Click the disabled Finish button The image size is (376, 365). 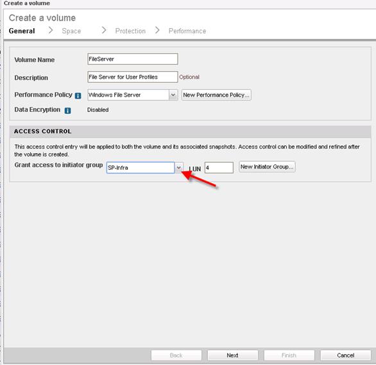pos(289,355)
